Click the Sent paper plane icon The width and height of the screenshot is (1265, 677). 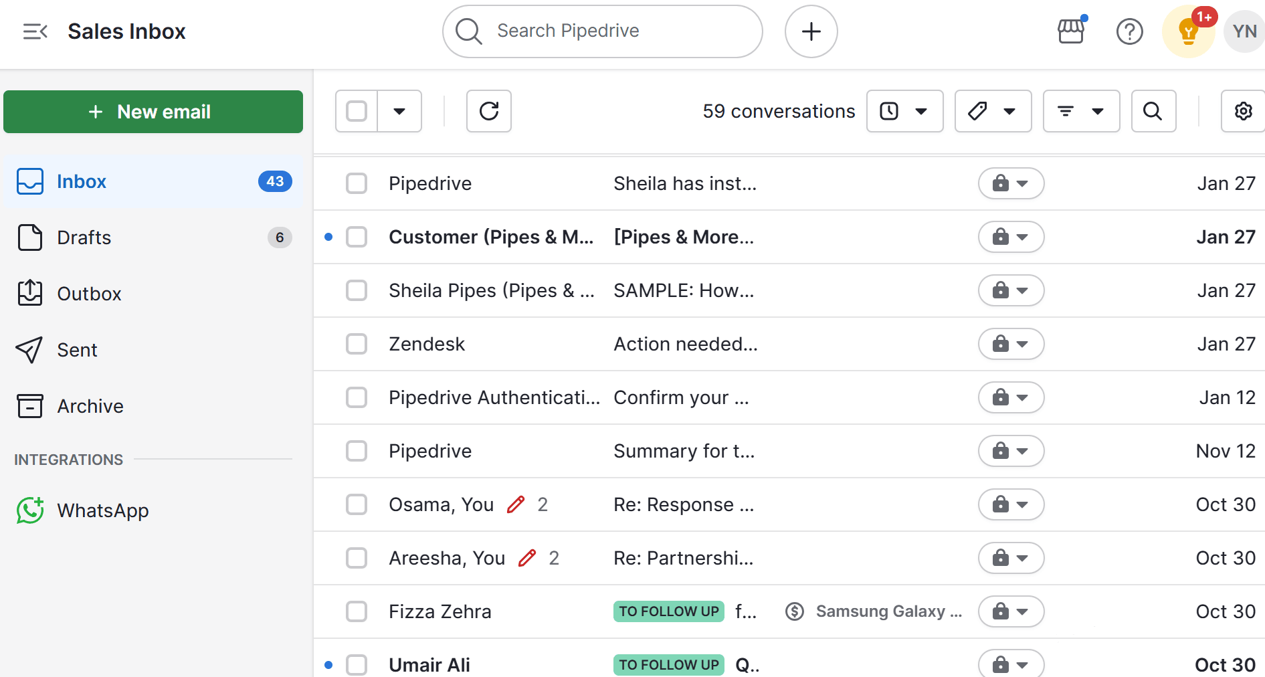pyautogui.click(x=29, y=350)
